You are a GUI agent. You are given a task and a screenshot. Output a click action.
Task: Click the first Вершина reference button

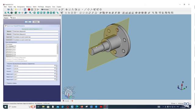(9, 31)
